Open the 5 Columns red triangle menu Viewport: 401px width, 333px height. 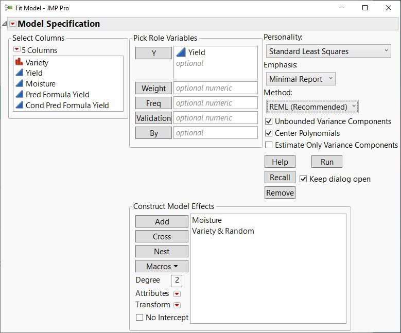(17, 50)
